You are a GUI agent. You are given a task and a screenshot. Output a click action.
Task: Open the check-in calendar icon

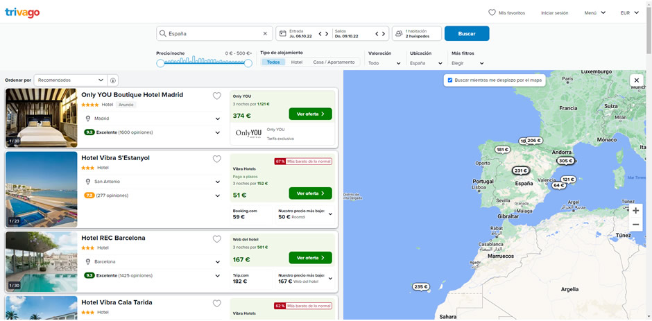(x=283, y=34)
